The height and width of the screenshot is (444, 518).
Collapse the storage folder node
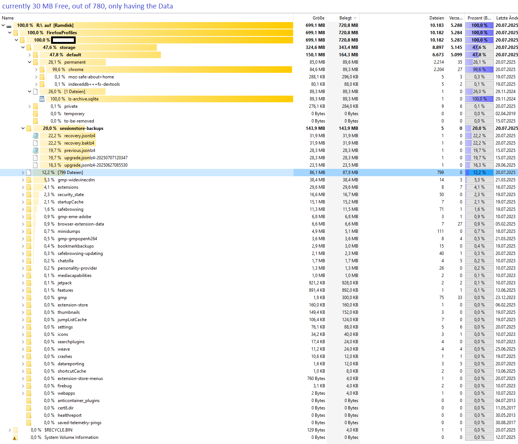coord(23,47)
